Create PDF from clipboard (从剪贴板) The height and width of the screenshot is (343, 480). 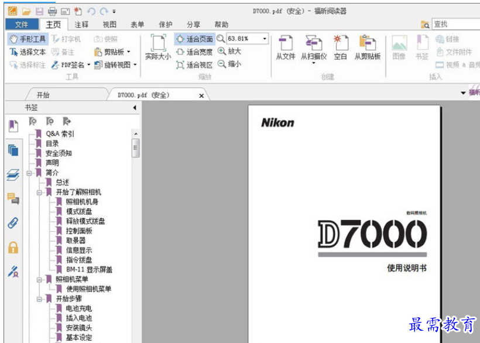368,48
